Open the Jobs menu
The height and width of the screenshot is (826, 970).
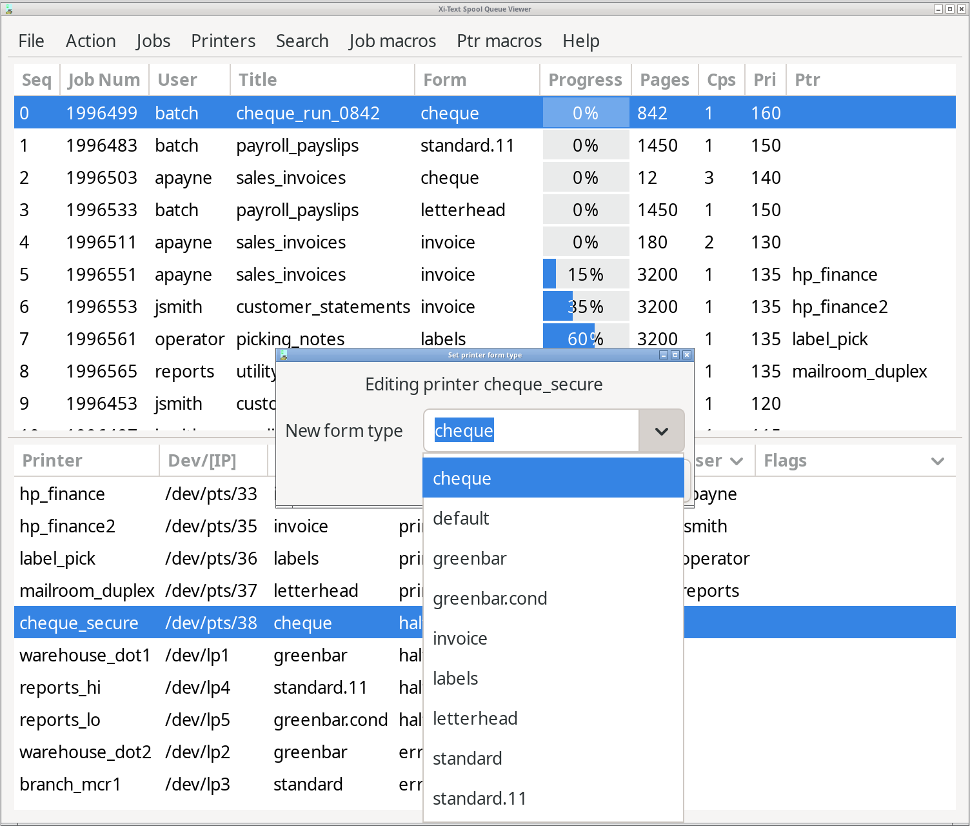coord(153,41)
